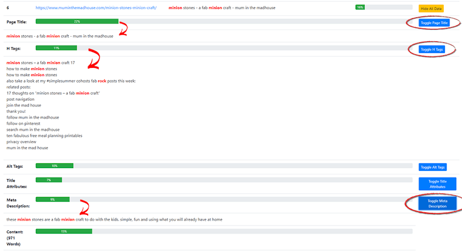Toggle the H Tags list
The image size is (462, 251).
point(432,49)
